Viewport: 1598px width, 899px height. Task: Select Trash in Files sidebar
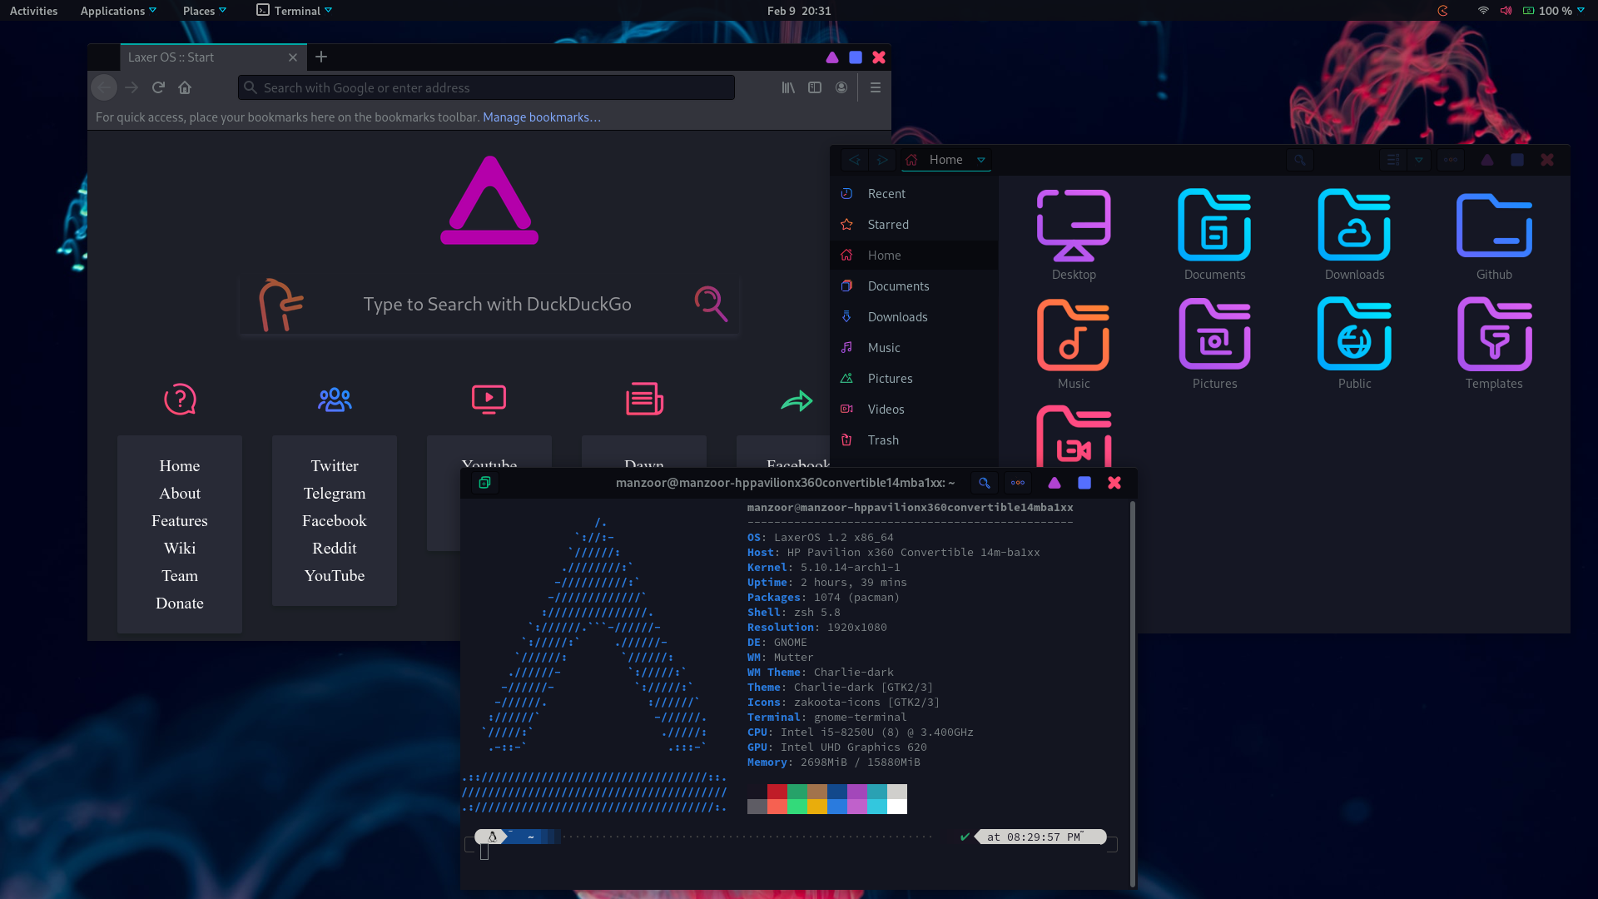[x=914, y=440]
